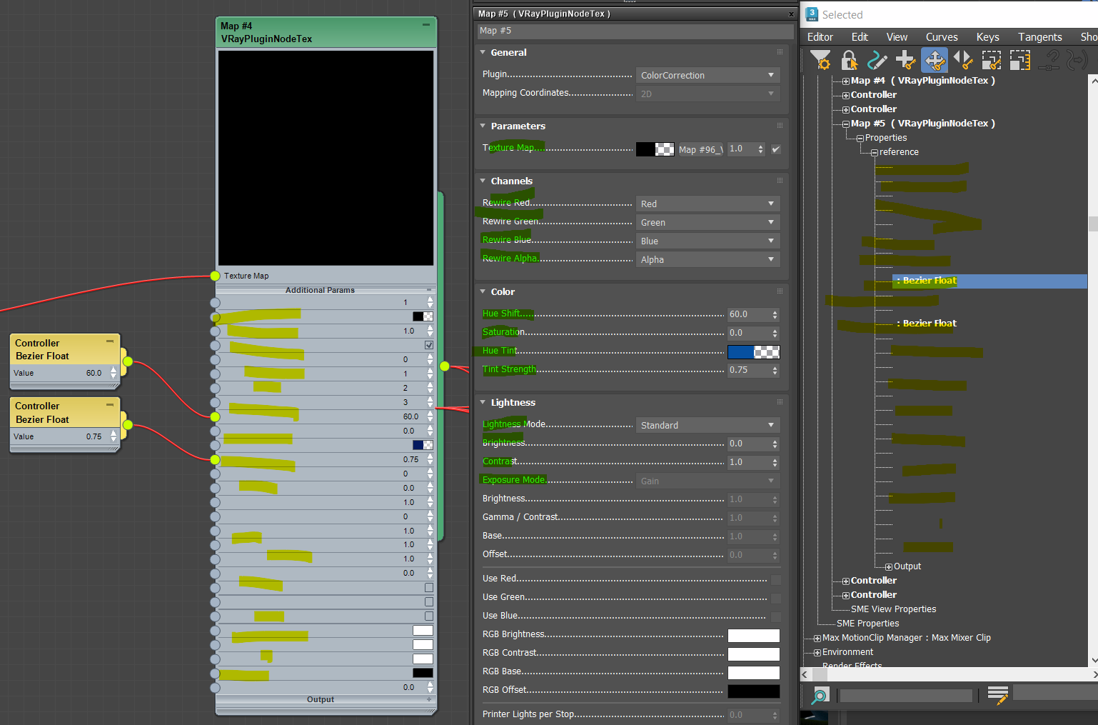Screen dimensions: 1098x725
Task: Select the Slide Keys tool
Action: pyautogui.click(x=962, y=60)
